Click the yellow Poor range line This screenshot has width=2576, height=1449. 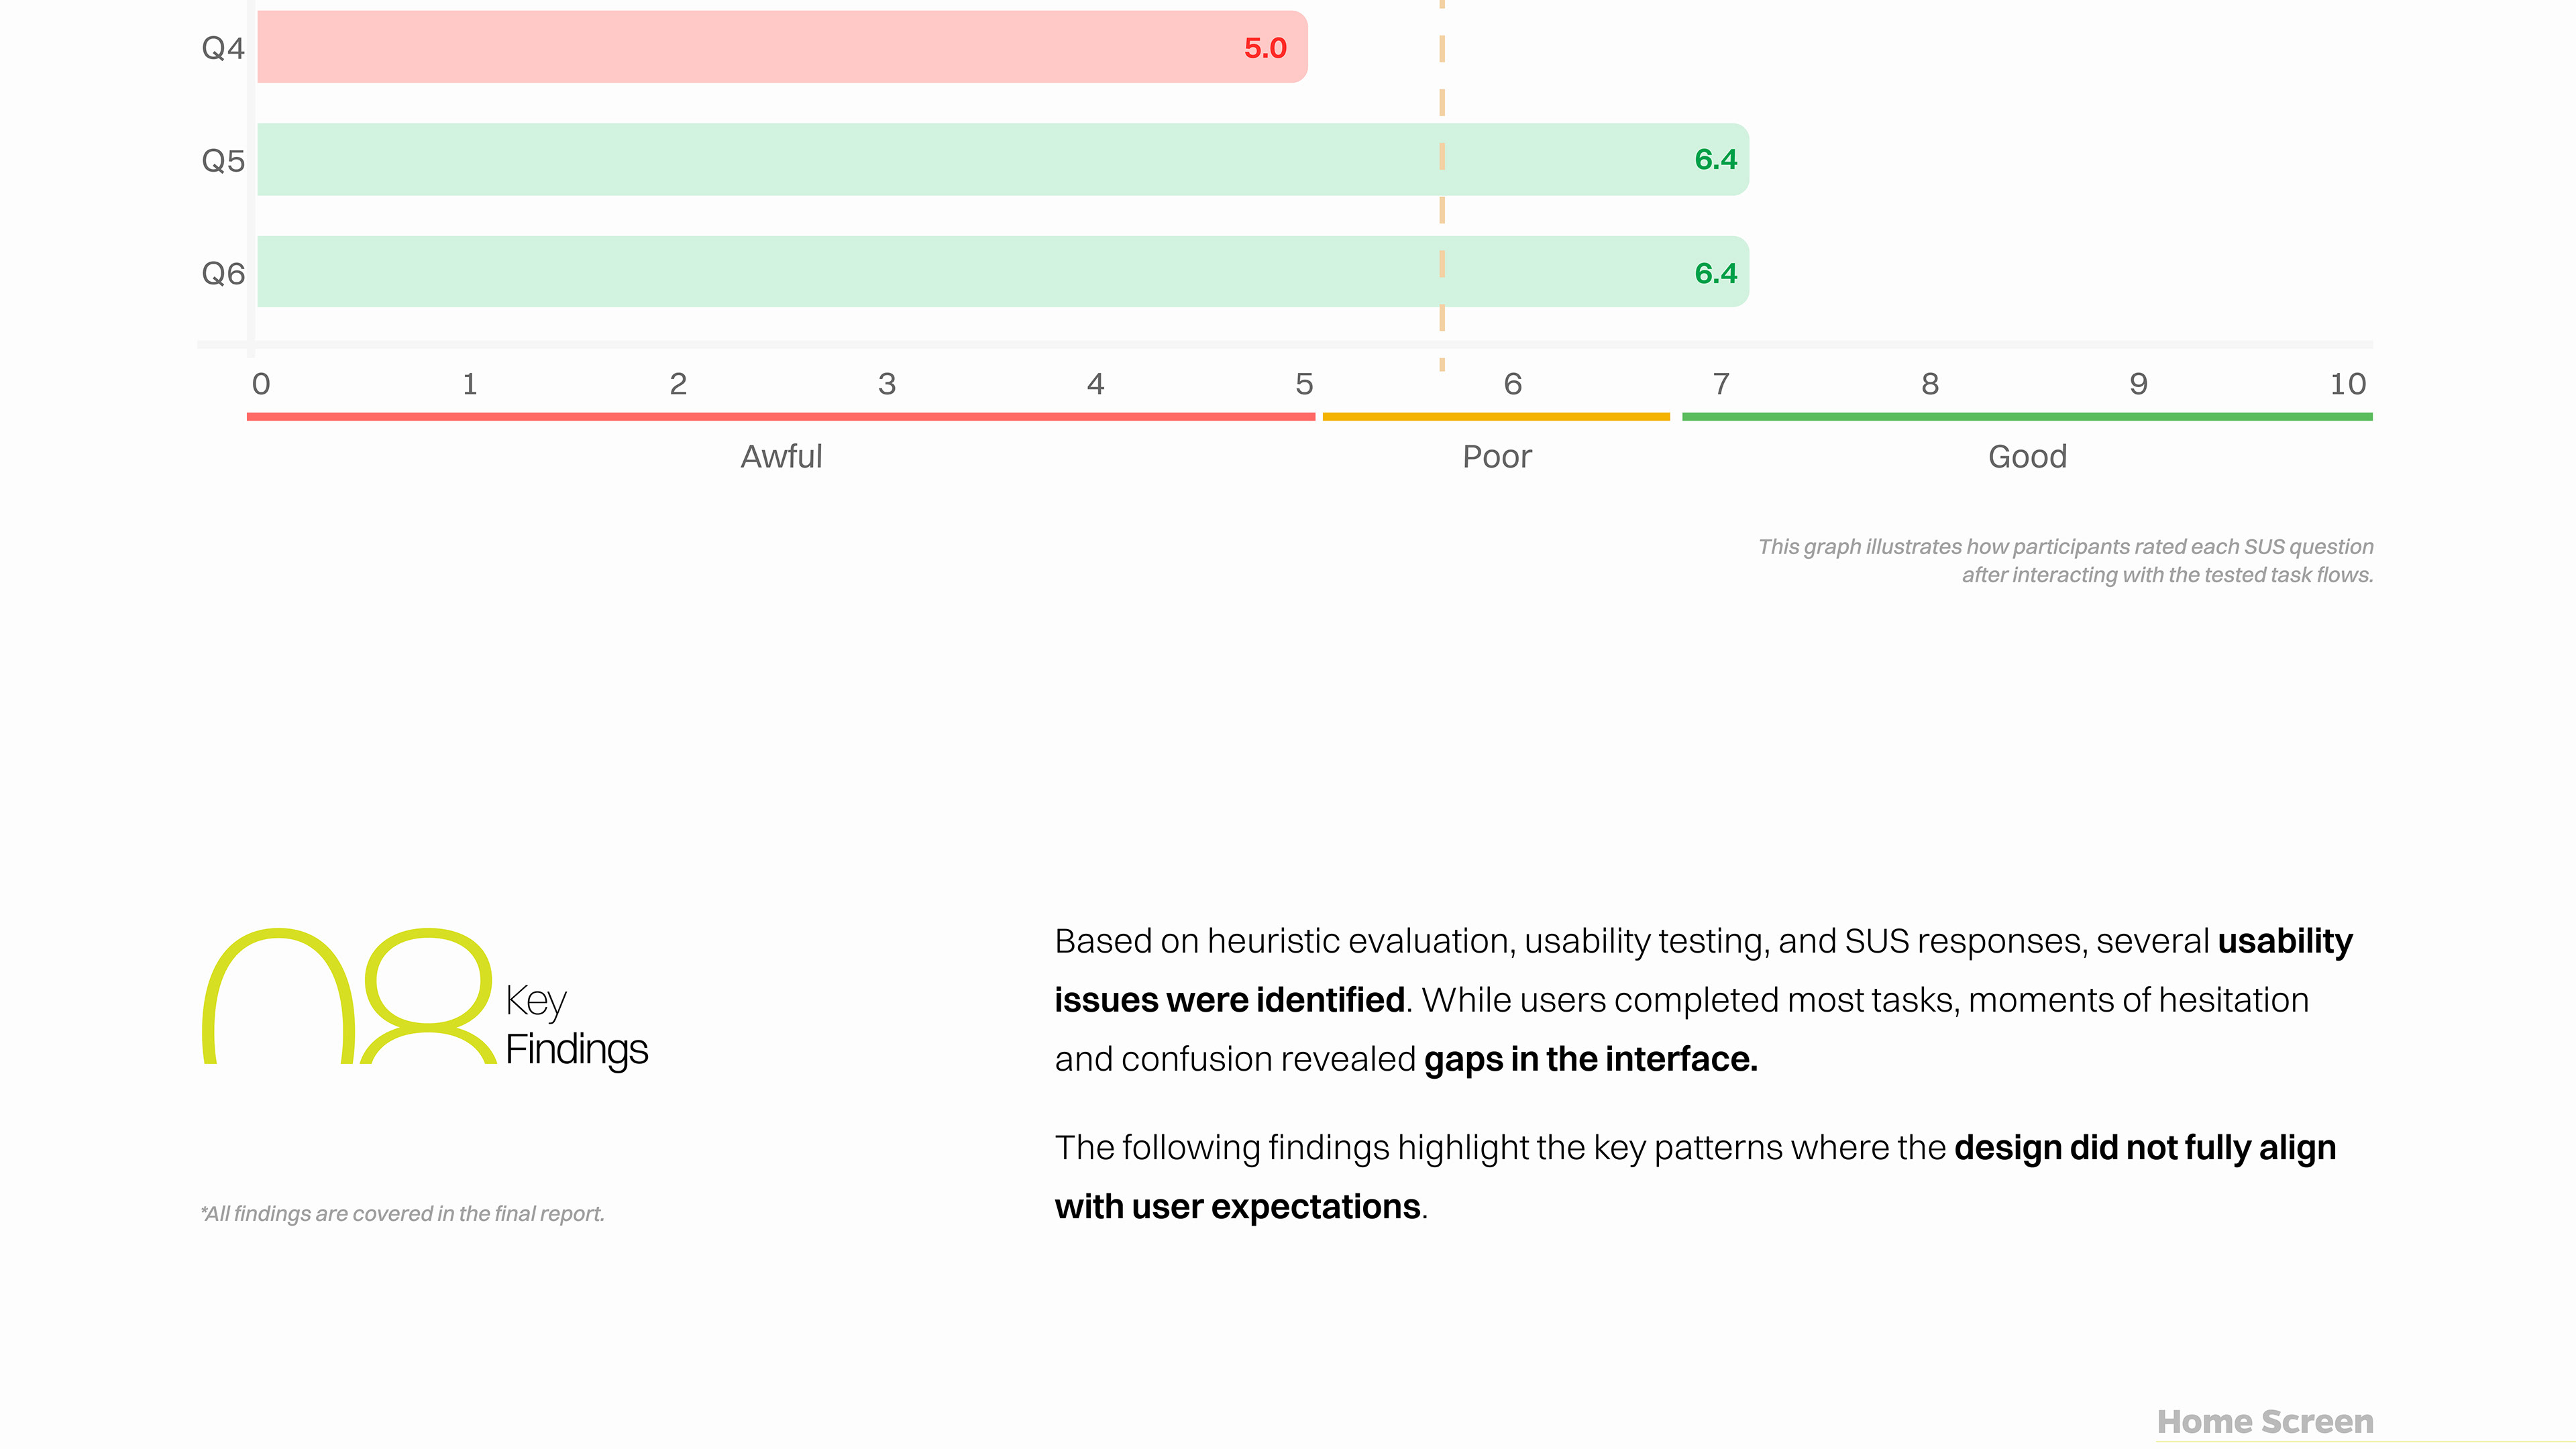[x=1496, y=416]
